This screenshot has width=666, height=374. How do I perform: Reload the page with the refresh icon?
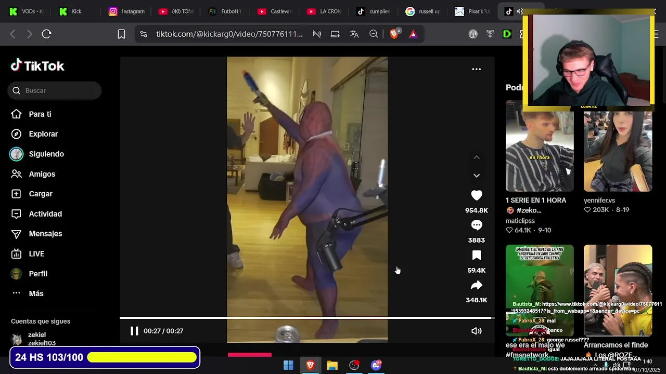point(46,34)
